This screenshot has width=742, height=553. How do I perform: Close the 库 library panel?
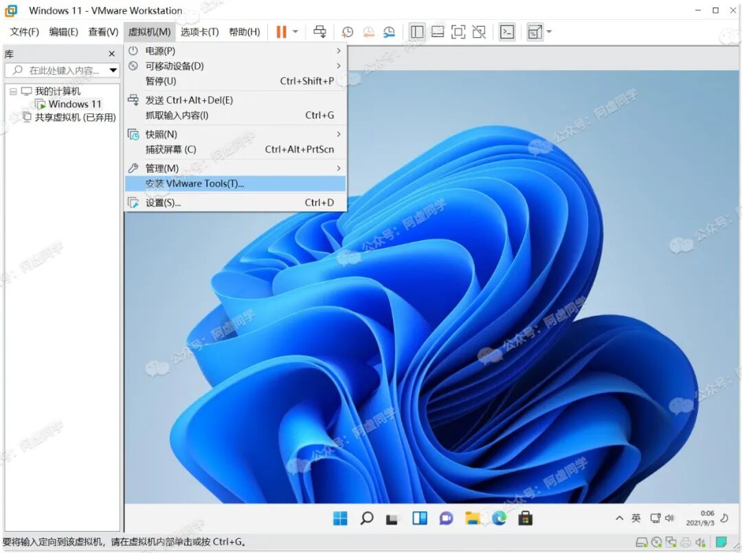click(x=112, y=54)
